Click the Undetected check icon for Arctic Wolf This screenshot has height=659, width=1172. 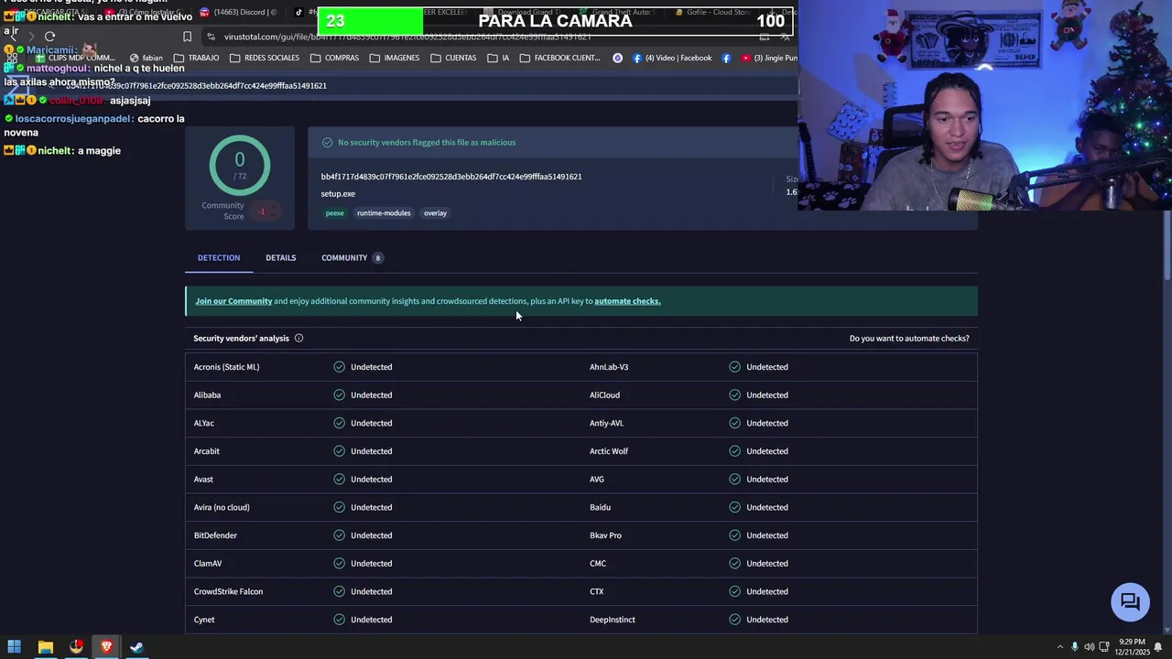point(734,451)
